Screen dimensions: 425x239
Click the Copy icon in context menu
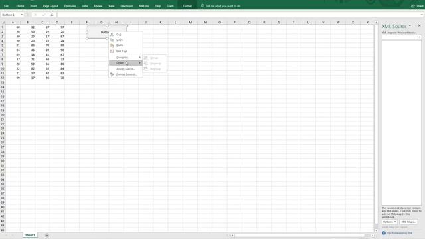click(112, 40)
